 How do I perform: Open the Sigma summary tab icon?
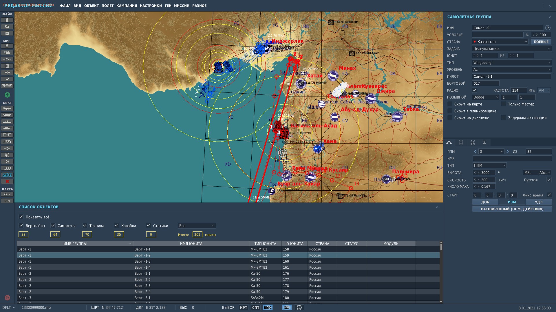484,142
